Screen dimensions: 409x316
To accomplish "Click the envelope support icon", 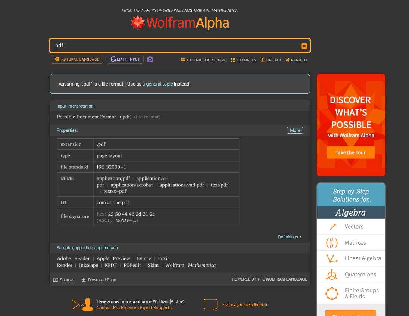I will 82,304.
